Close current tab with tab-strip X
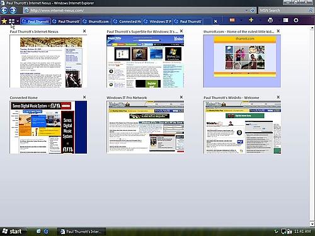 215,21
